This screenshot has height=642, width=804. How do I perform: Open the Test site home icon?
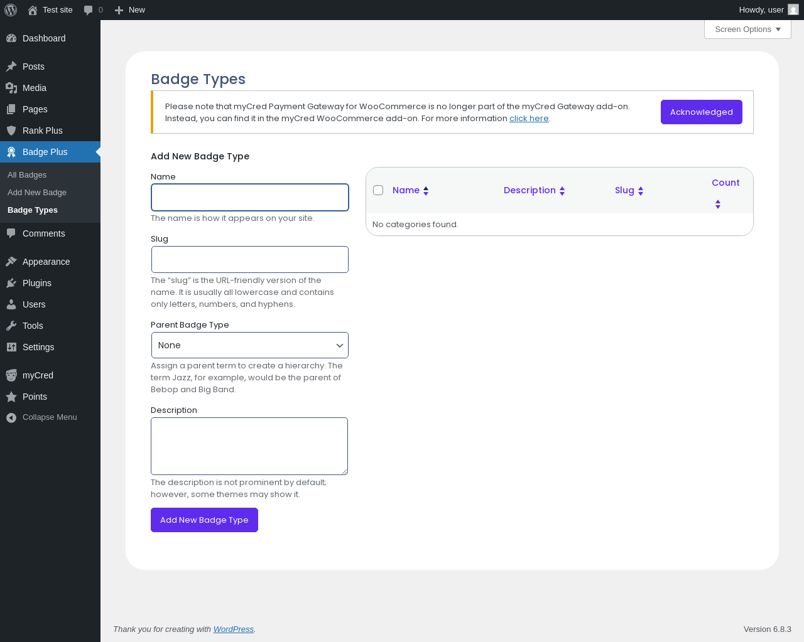(33, 10)
